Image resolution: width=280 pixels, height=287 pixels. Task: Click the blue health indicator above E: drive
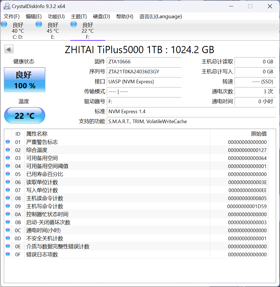[x=38, y=24]
